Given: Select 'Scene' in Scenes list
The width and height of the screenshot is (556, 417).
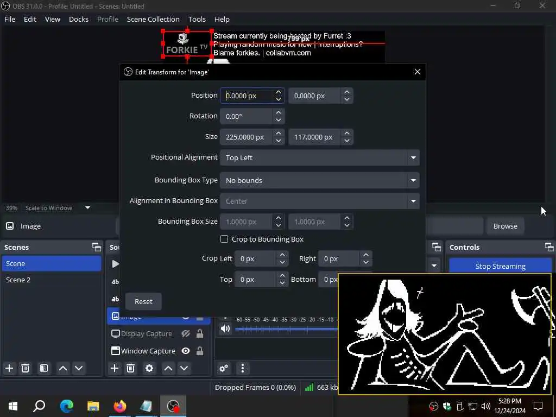Looking at the screenshot, I should tap(52, 263).
